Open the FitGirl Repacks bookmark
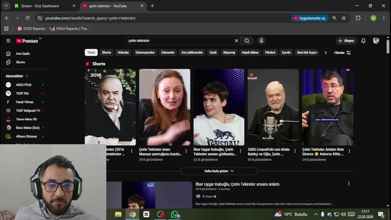391x220 pixels. point(69,28)
